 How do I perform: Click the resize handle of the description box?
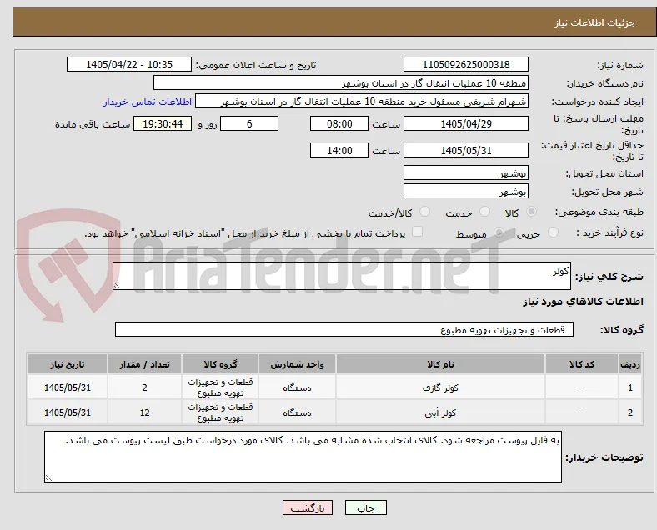coord(117,286)
